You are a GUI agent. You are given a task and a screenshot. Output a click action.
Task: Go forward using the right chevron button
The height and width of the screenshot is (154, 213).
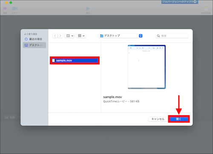tap(60, 36)
